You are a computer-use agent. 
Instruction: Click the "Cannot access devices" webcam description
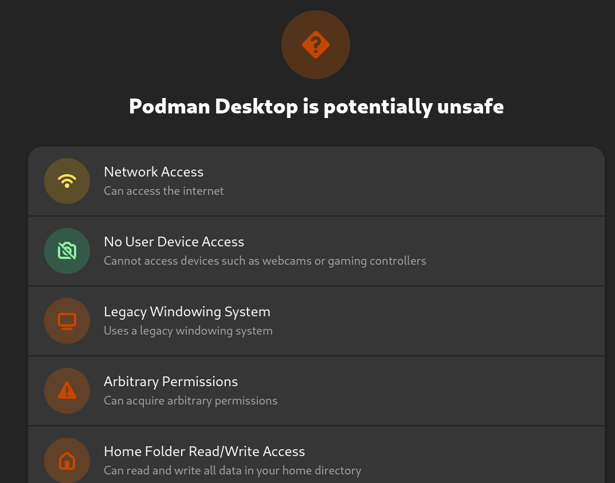265,261
